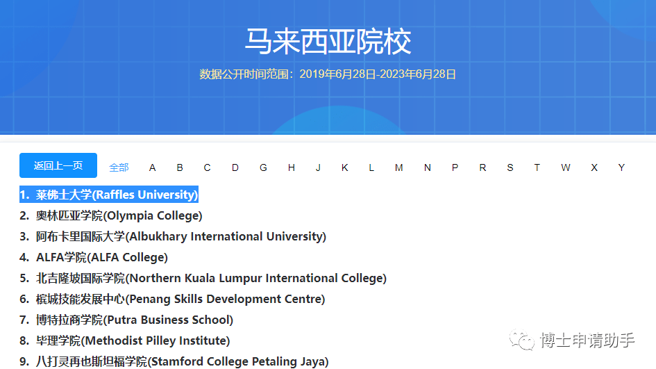Filter schools by letter M

pos(398,167)
